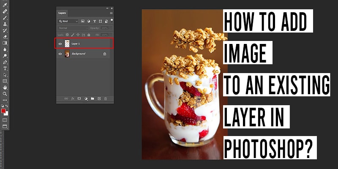Screen dimensions: 338x169
Task: Add a layer style with fx icon
Action: (73, 98)
